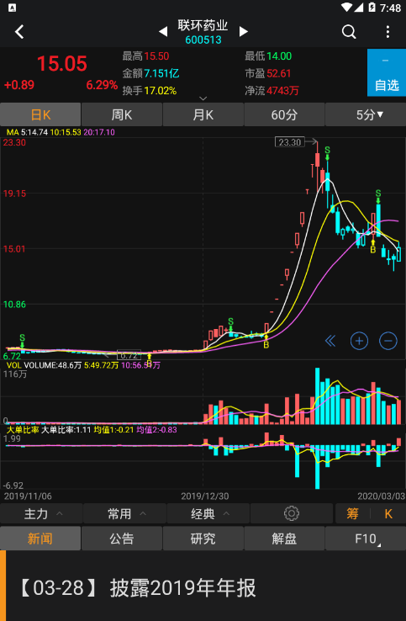Tap the status bar clock 7:48
The height and width of the screenshot is (621, 406).
pyautogui.click(x=391, y=8)
